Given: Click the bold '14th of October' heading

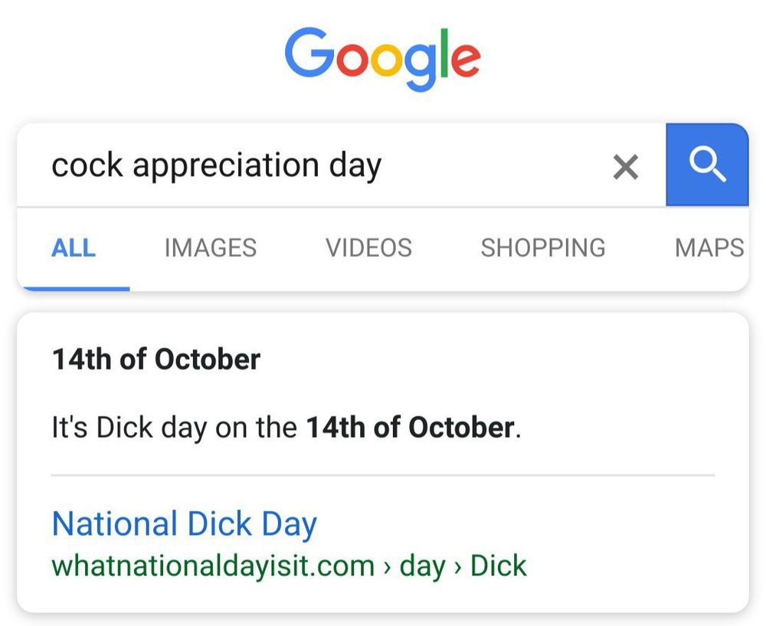Looking at the screenshot, I should [155, 359].
